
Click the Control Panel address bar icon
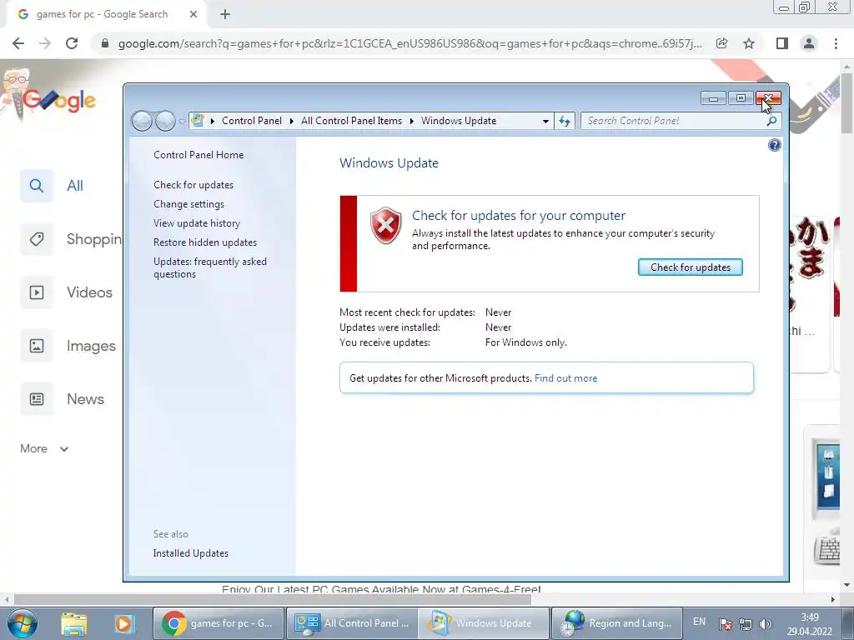(198, 121)
